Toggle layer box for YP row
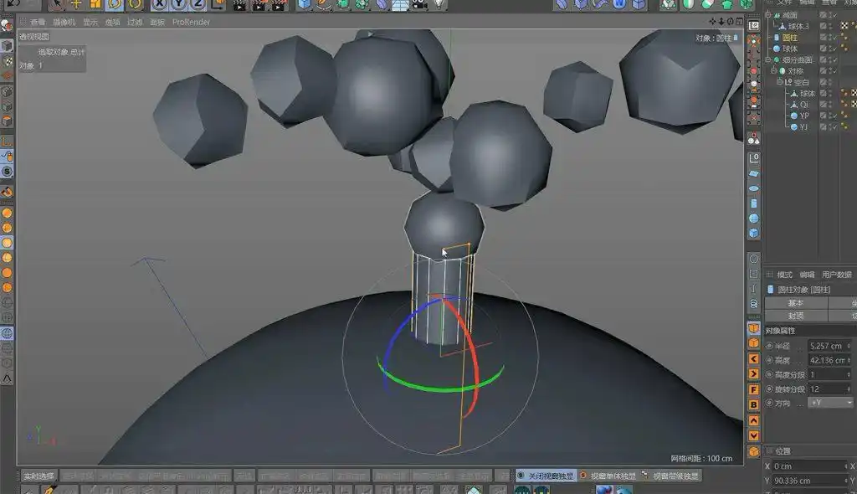 (824, 116)
